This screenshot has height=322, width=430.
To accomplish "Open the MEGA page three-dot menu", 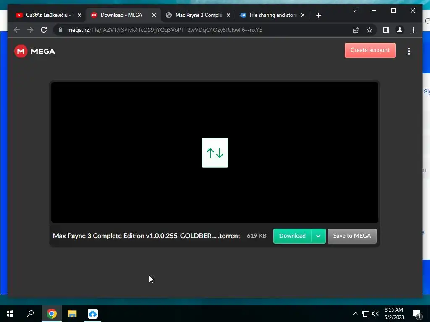I will point(409,51).
